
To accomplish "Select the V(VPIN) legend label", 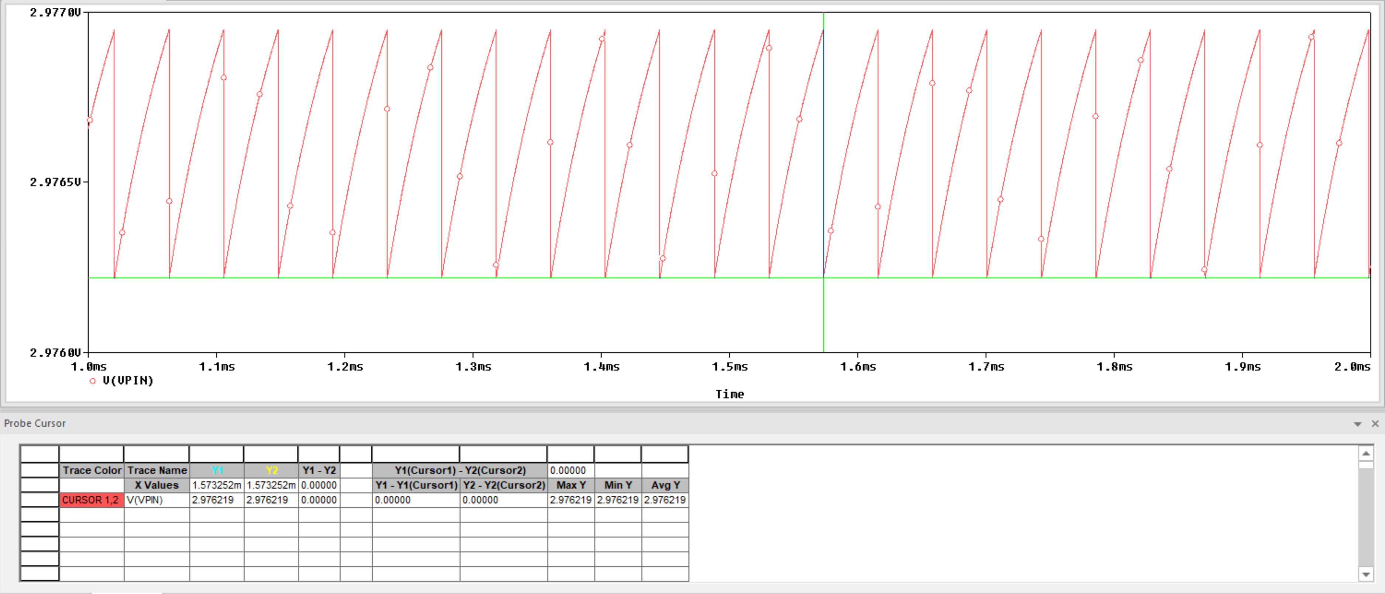I will tap(128, 381).
